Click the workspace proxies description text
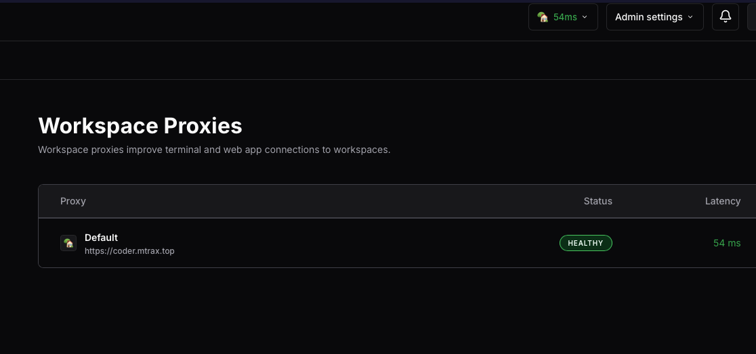The height and width of the screenshot is (354, 756). (214, 150)
